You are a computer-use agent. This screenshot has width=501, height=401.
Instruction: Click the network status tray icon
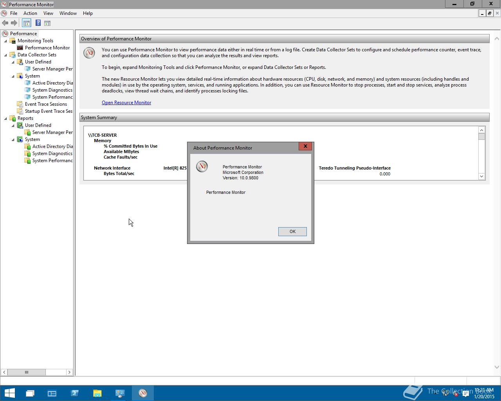click(x=445, y=393)
